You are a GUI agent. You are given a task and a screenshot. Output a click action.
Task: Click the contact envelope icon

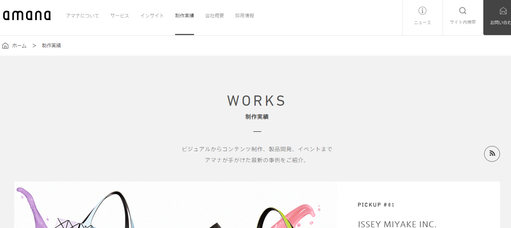503,11
